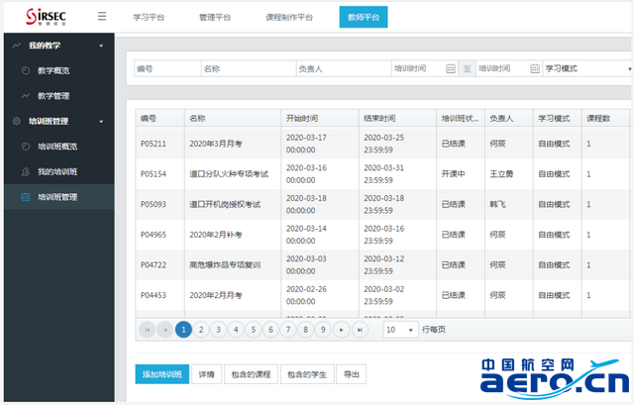The image size is (634, 405).
Task: Open the end date calendar picker
Action: [x=535, y=68]
